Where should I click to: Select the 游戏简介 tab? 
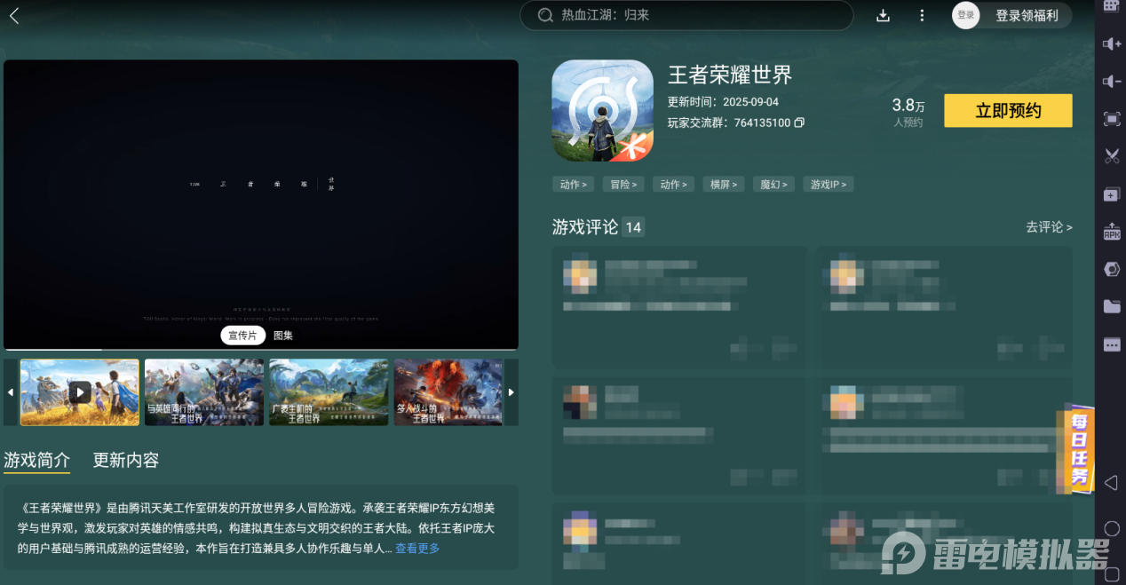(37, 461)
